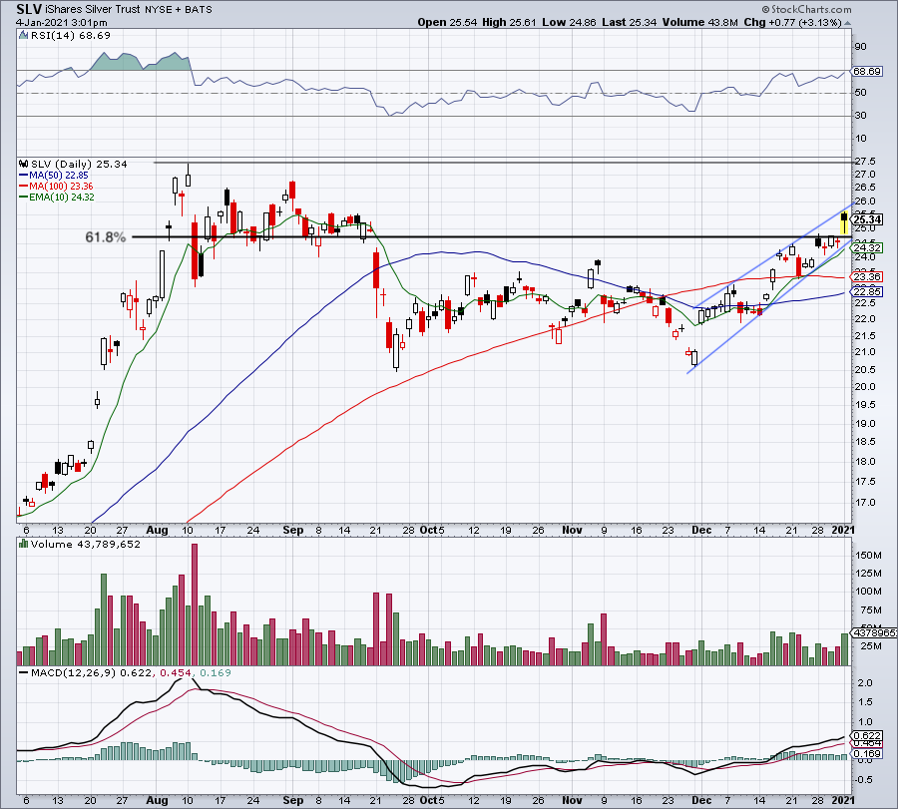The width and height of the screenshot is (898, 809).
Task: Click the 2021 label on MACD date axis
Action: coord(842,800)
